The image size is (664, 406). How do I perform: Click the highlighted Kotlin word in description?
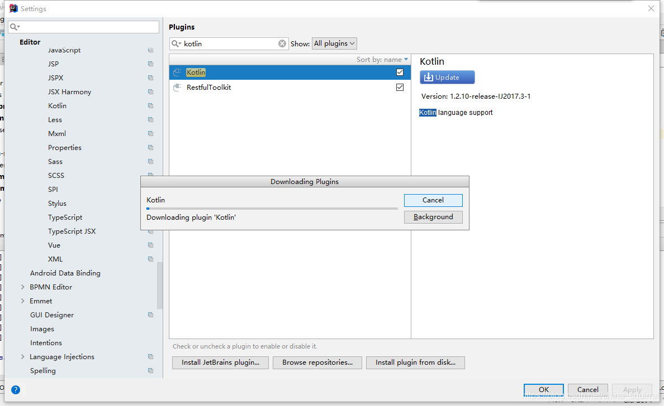tap(428, 113)
